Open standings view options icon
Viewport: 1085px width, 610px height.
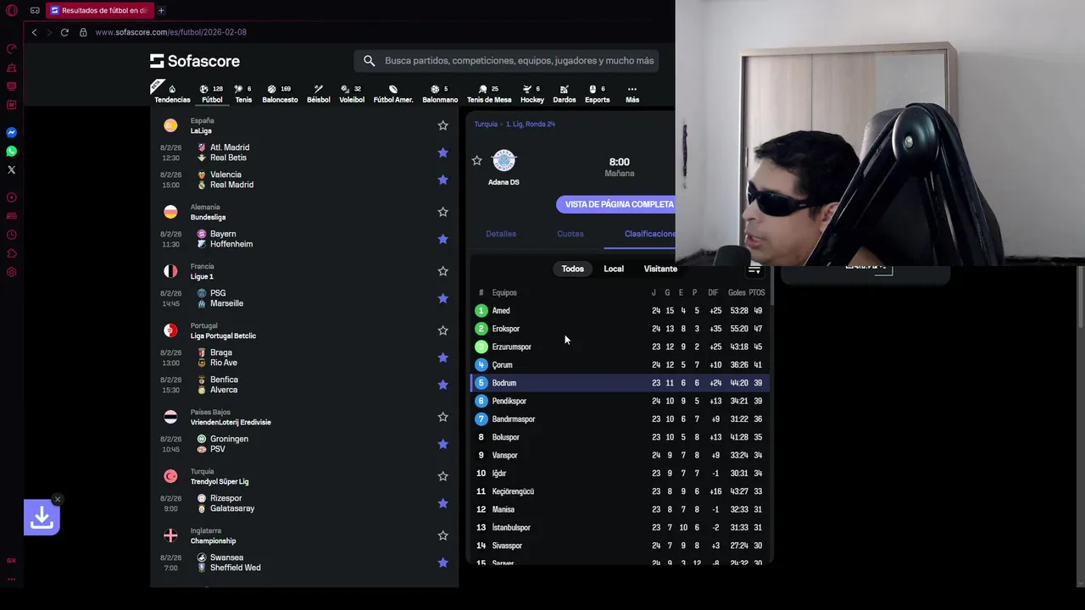click(754, 269)
